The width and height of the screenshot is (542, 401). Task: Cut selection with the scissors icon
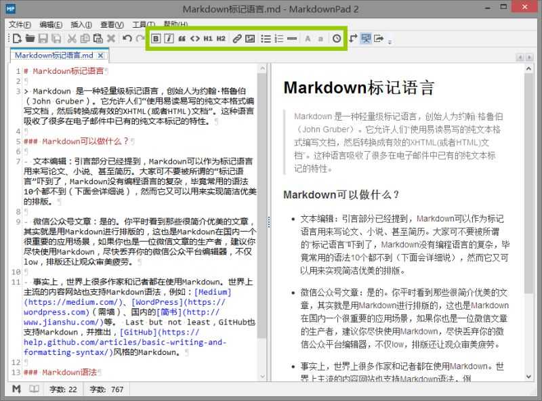pyautogui.click(x=72, y=39)
